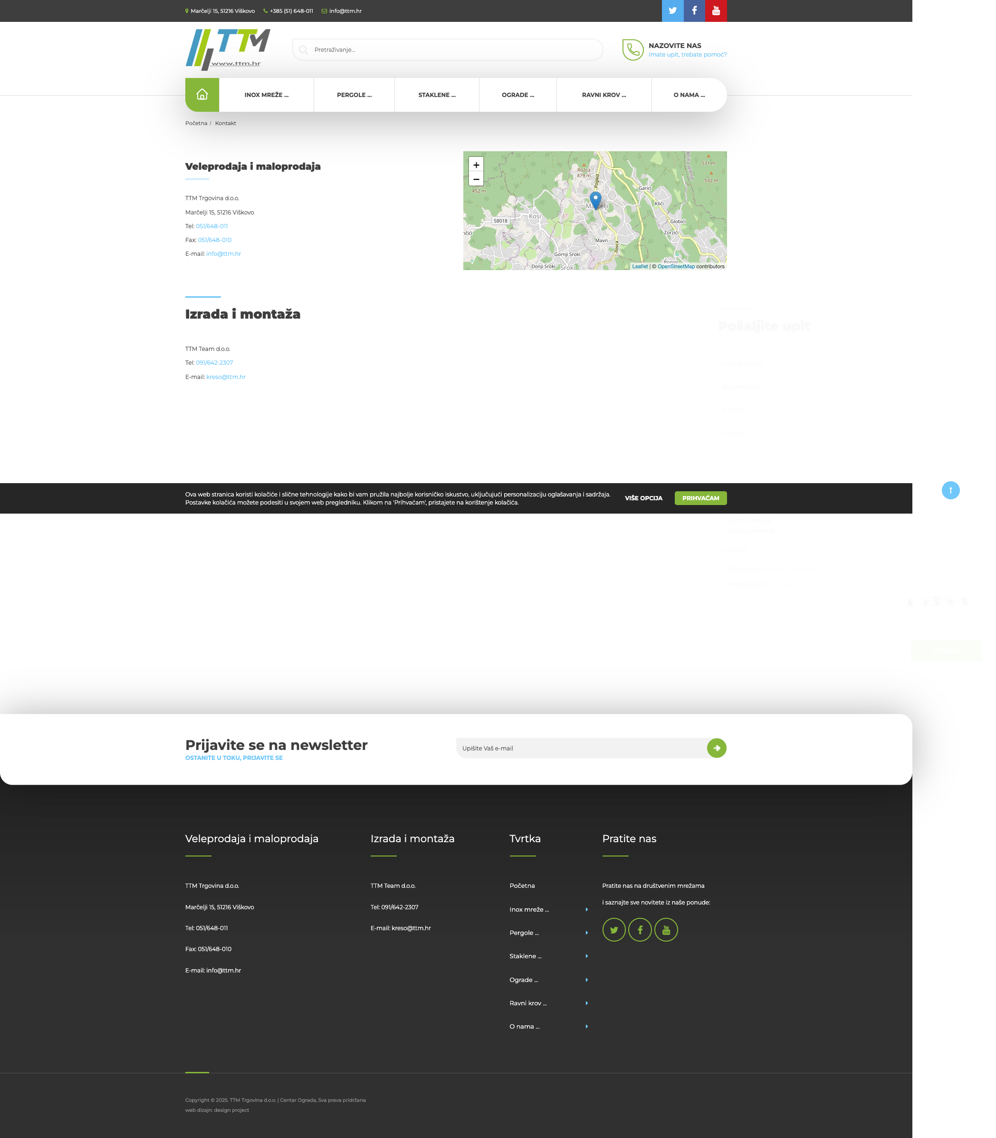Open the Twitter icon in the top bar
996x1138 pixels.
click(672, 10)
